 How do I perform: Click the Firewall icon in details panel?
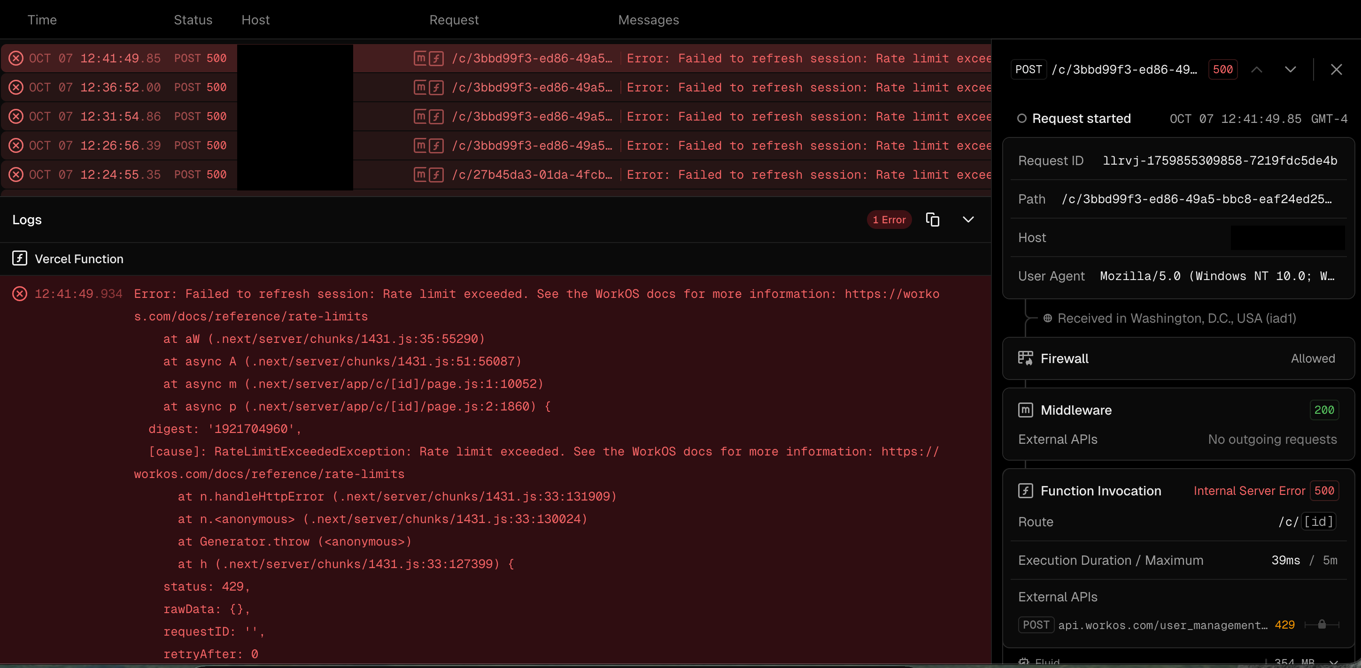[x=1025, y=358]
